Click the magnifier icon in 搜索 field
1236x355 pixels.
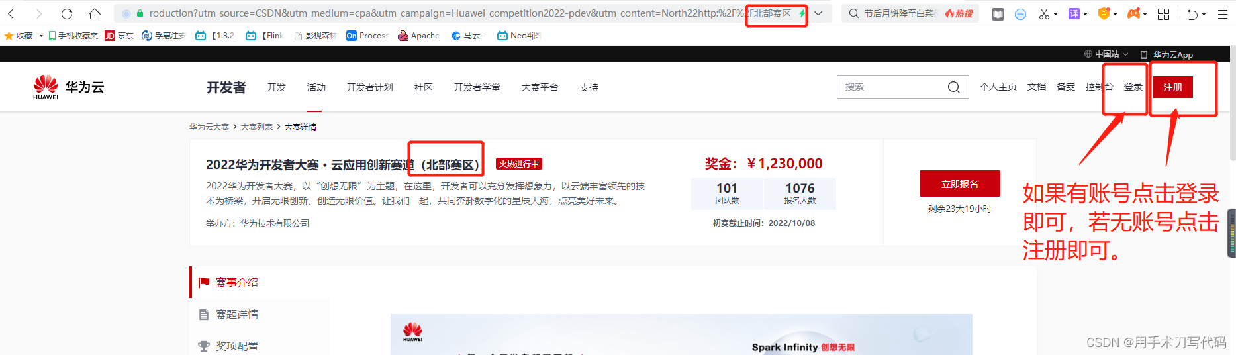(x=953, y=87)
